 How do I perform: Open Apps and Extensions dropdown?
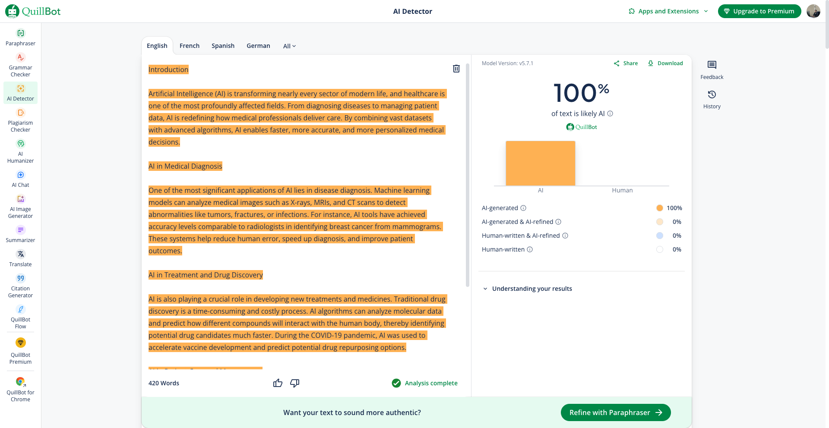coord(668,11)
